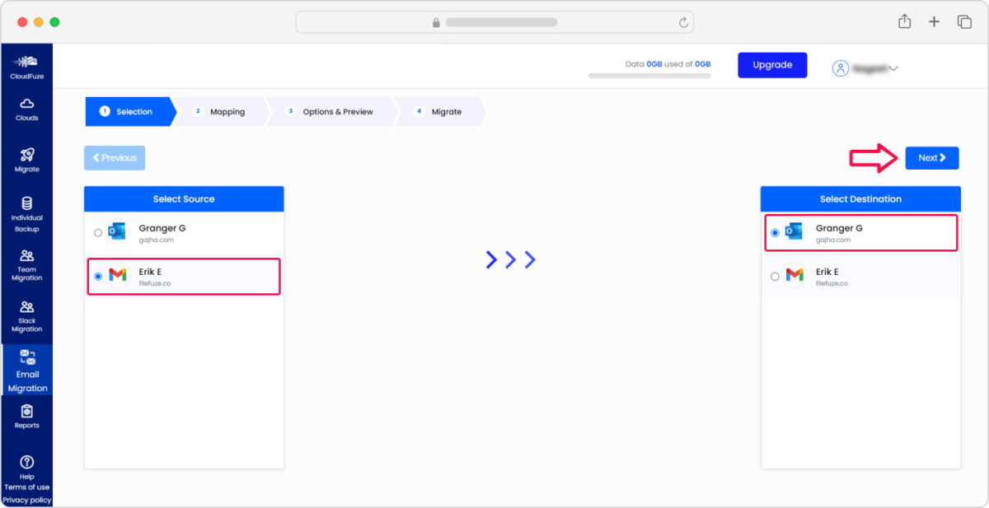The width and height of the screenshot is (989, 508).
Task: Click filefuze.co under source Erik E
Action: point(155,283)
